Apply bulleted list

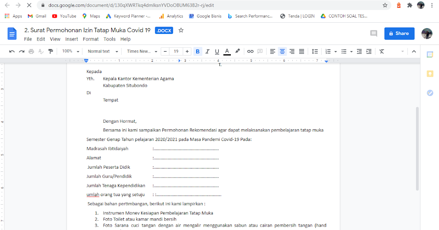coord(344,51)
